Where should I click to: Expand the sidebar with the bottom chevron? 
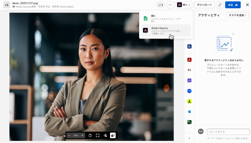tap(189, 138)
